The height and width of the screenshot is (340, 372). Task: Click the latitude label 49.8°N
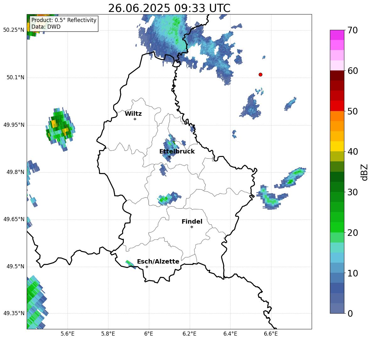coord(15,172)
